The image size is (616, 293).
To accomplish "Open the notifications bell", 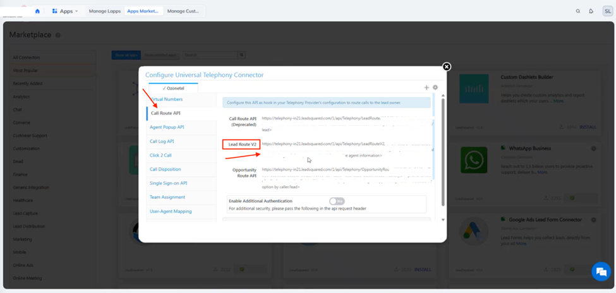I will click(x=591, y=11).
